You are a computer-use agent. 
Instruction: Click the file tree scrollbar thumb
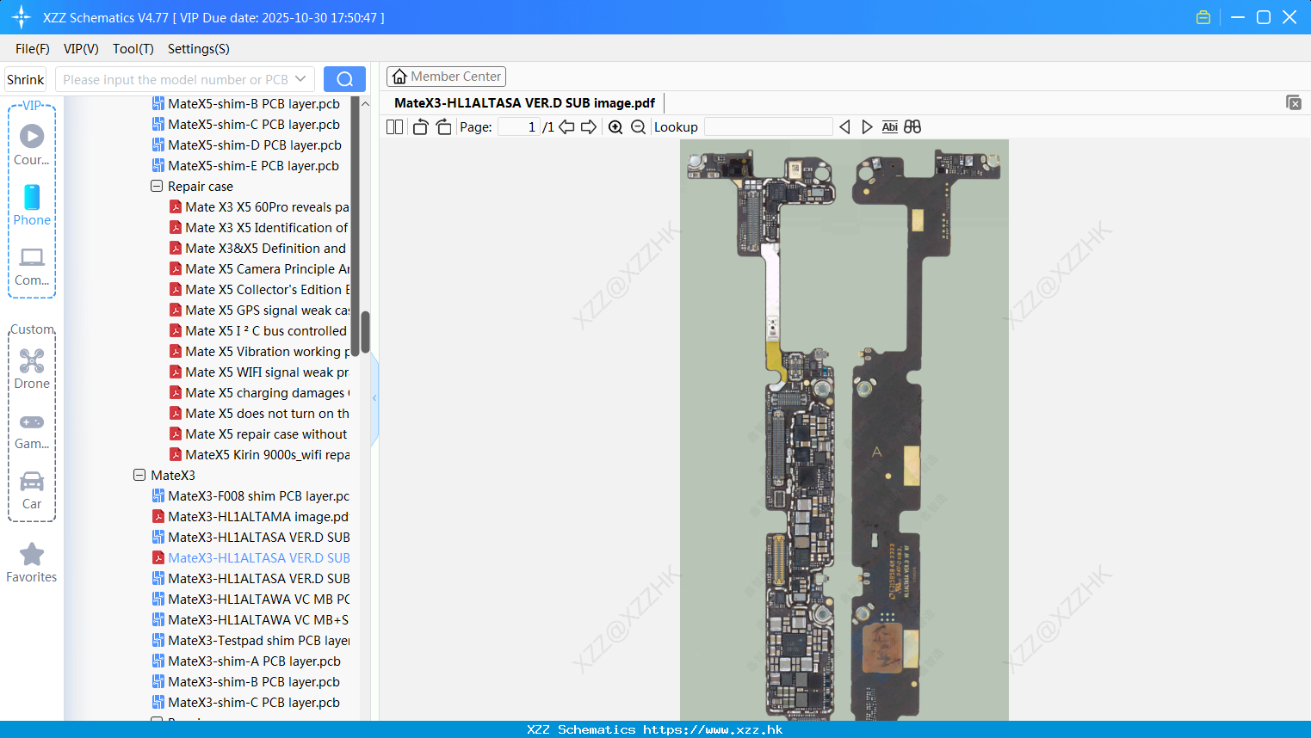(365, 332)
